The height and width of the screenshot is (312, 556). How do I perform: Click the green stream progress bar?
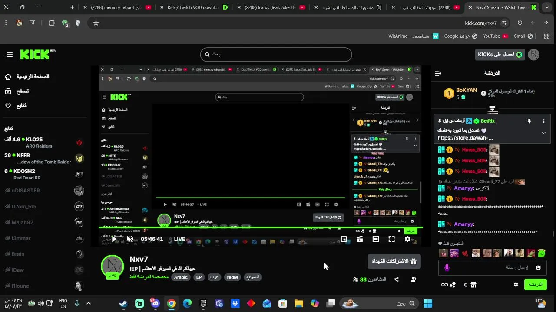coord(261,227)
